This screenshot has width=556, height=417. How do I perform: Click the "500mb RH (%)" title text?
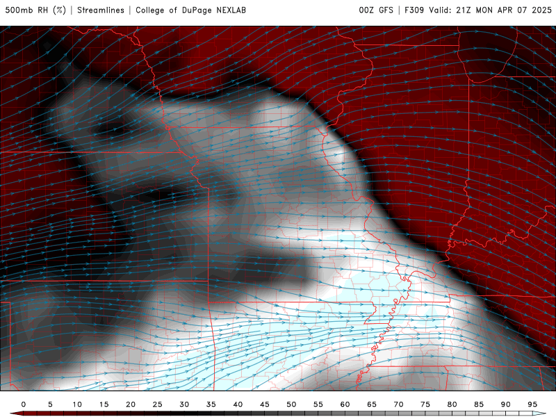35,10
